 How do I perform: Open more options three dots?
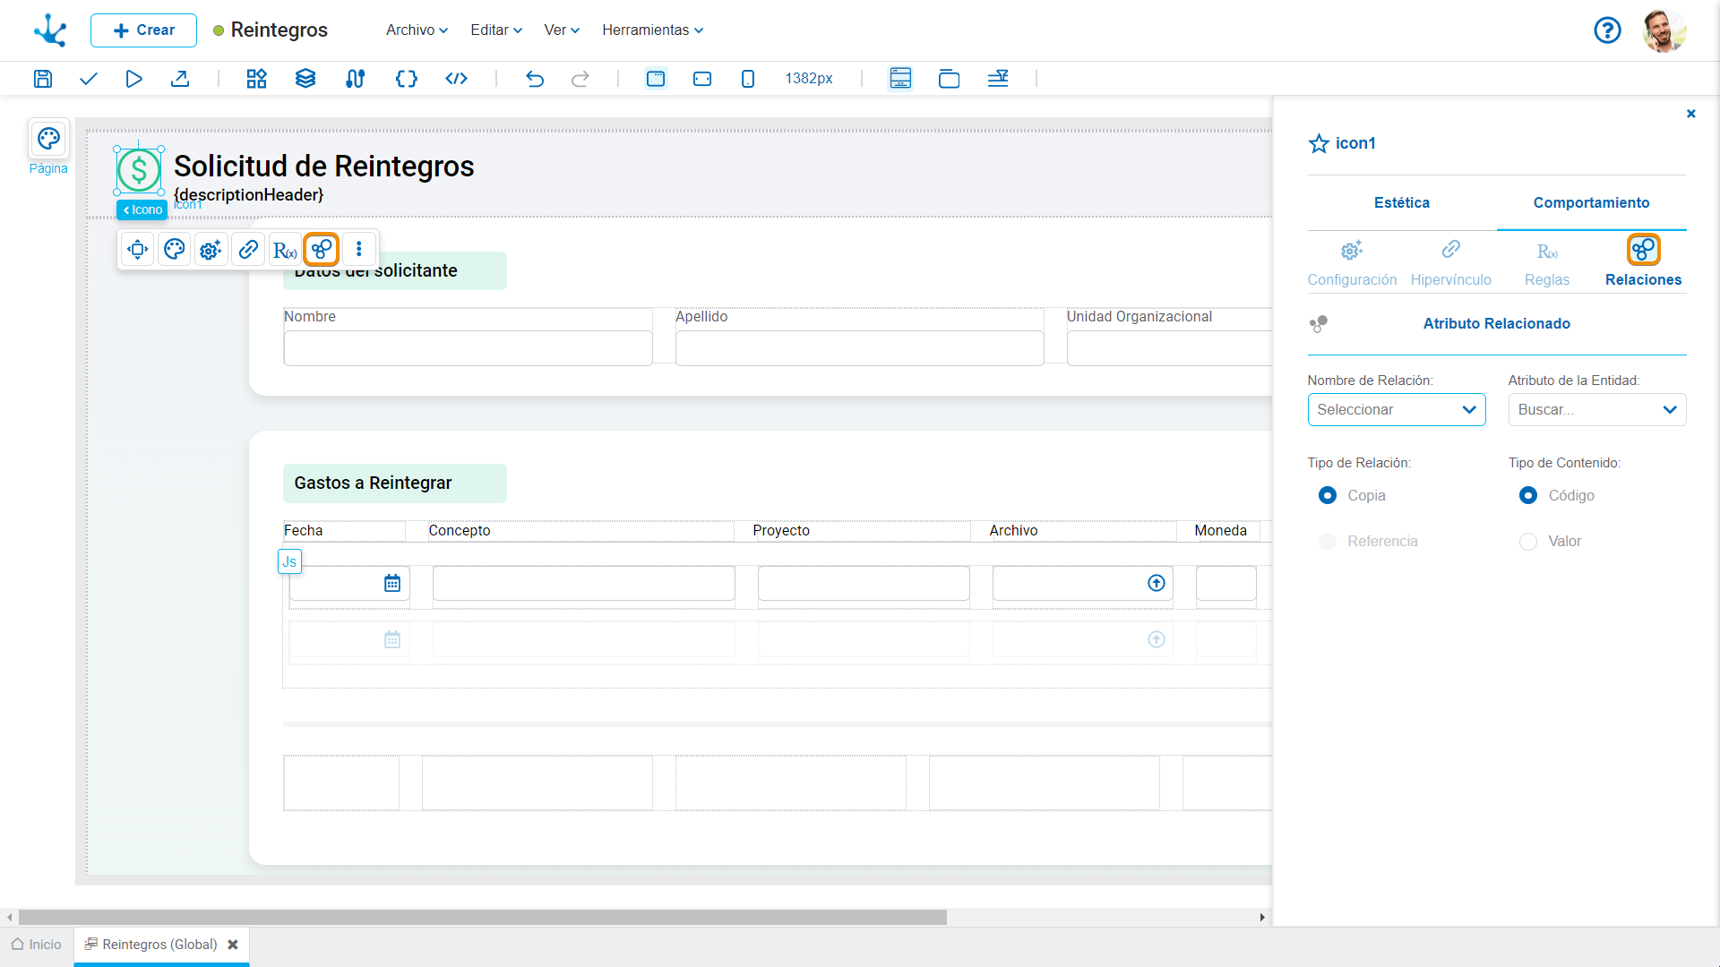[x=359, y=249]
